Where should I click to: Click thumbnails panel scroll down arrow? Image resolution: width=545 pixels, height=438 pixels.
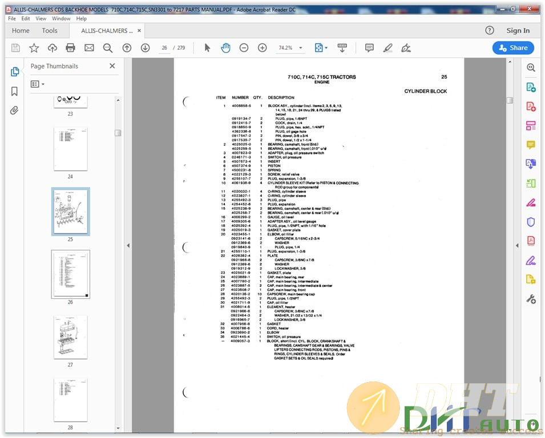[118, 428]
